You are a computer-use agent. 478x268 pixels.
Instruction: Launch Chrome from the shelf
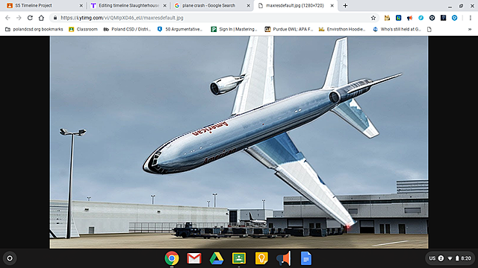pyautogui.click(x=172, y=258)
